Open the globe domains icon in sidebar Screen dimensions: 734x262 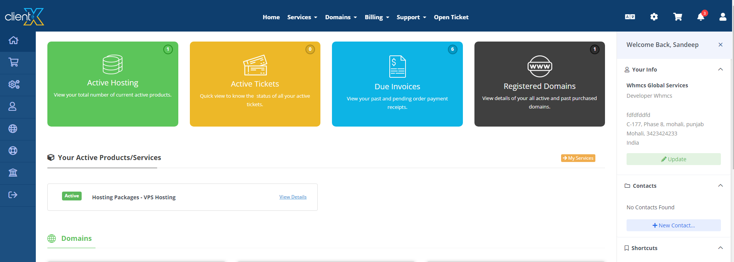(x=13, y=129)
